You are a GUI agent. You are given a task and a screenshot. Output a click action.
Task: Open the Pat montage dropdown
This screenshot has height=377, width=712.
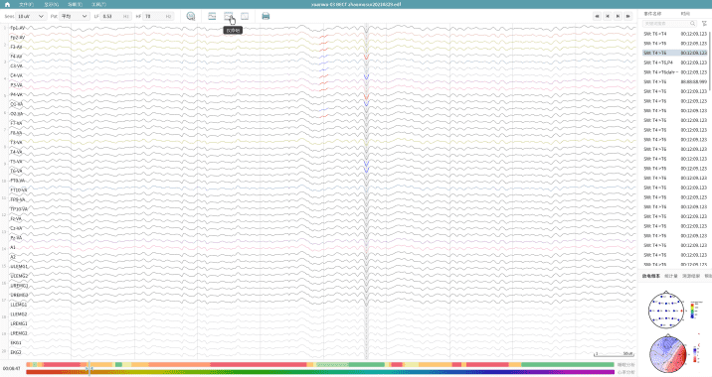coord(75,16)
